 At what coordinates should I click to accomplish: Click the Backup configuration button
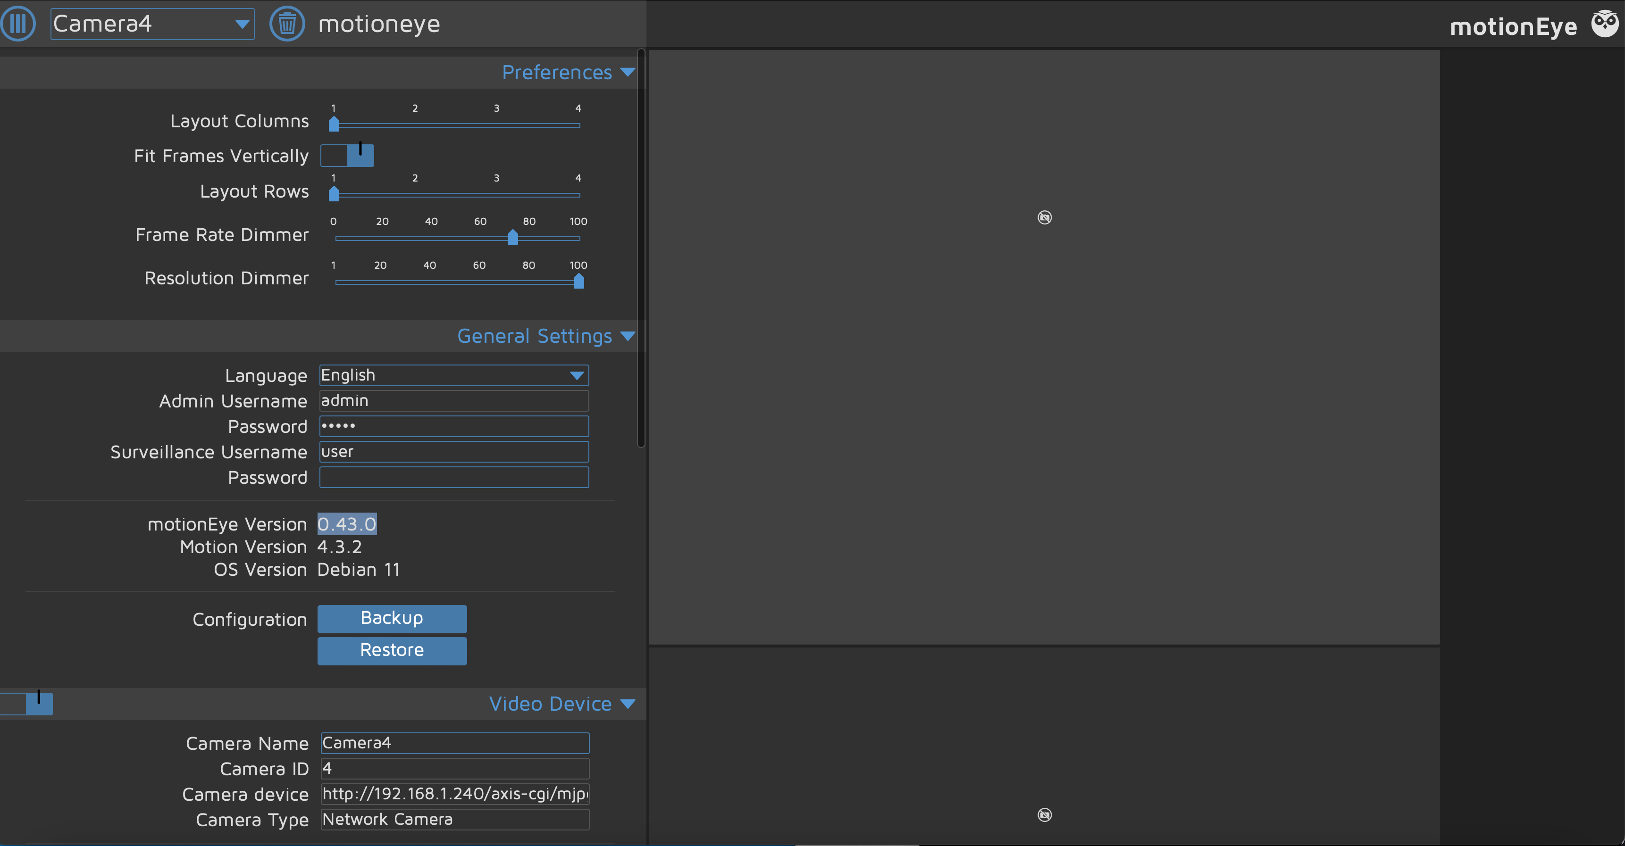click(x=392, y=618)
